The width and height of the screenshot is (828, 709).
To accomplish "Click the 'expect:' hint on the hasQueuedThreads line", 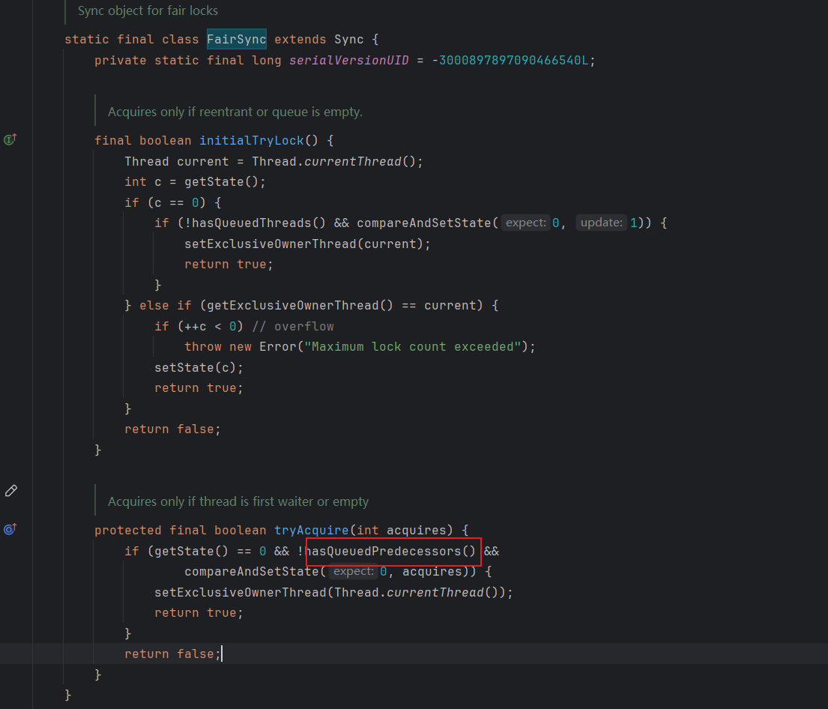I will coord(526,223).
